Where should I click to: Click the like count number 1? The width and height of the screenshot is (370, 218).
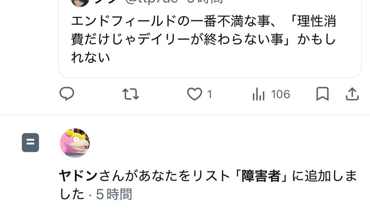209,94
